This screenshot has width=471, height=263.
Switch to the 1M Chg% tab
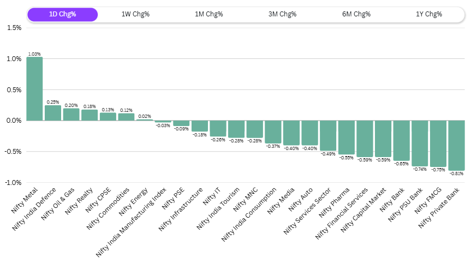pos(209,14)
